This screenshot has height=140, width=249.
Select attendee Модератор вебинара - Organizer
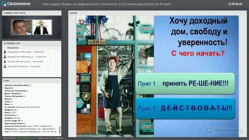26,52
